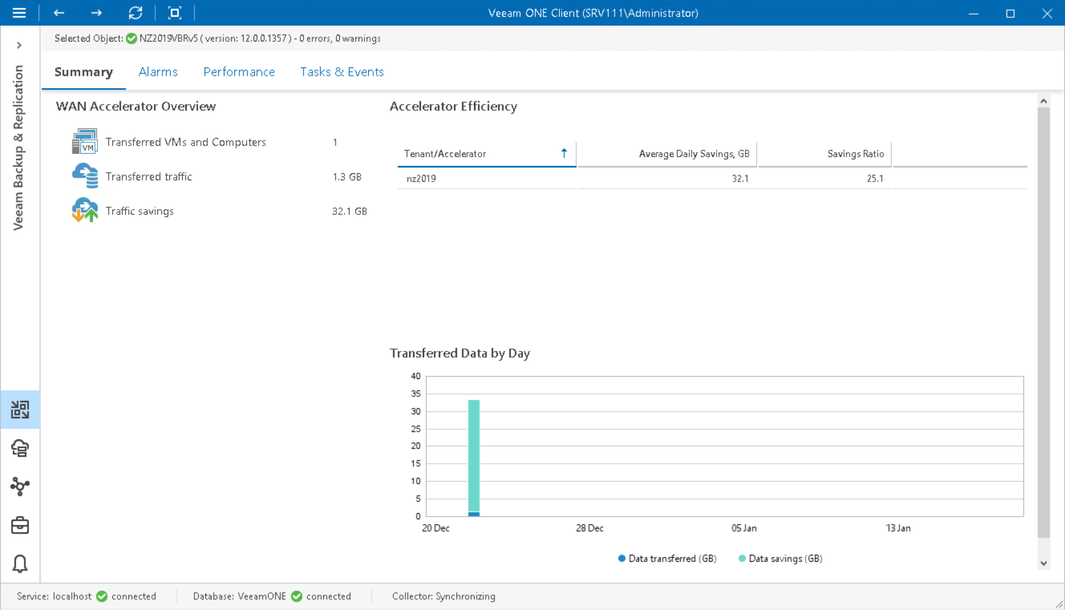Go back with the left arrow
The width and height of the screenshot is (1065, 610).
pyautogui.click(x=59, y=13)
